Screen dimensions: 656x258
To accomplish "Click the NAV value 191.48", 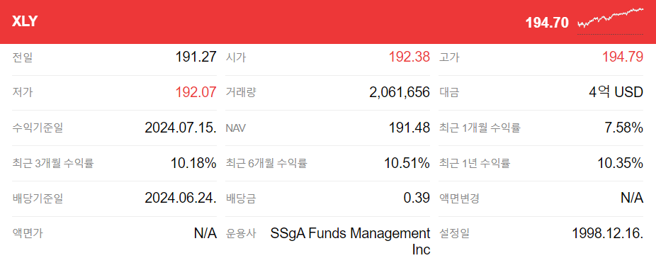I will coord(409,128).
